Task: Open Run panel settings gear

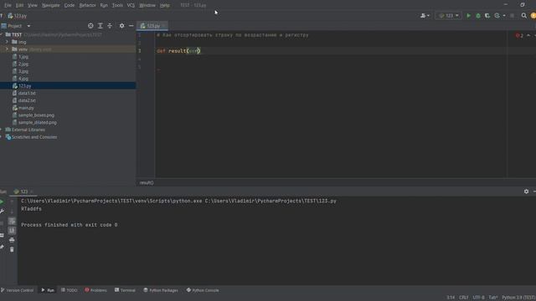Action: point(526,191)
